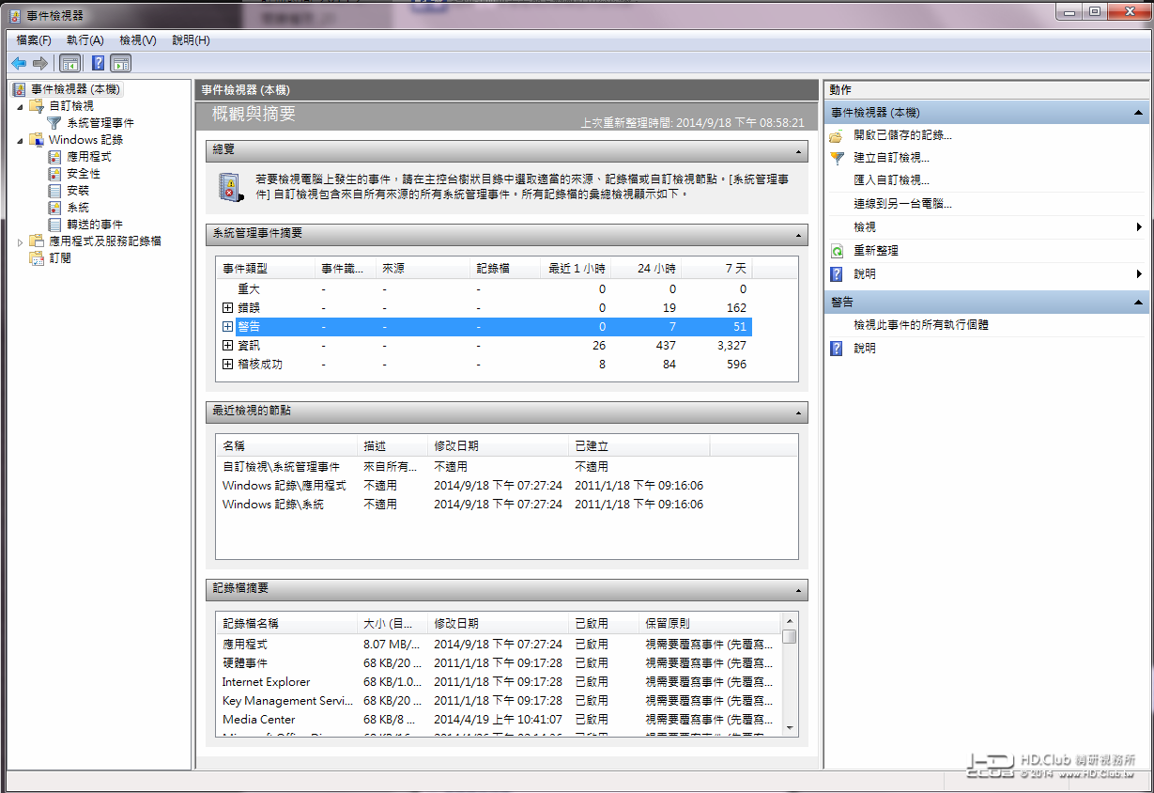This screenshot has width=1154, height=793.
Task: Collapse 事件檢視器 (本機) actions group
Action: coord(1139,113)
